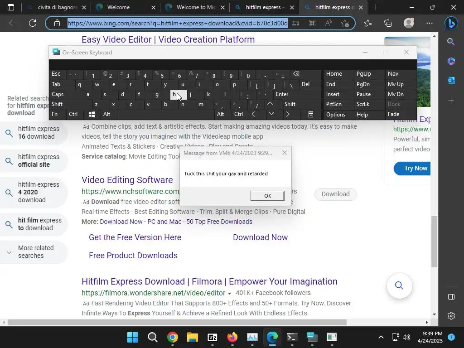The height and width of the screenshot is (348, 464).
Task: Open the apps grid icon in address bar
Action: point(312,23)
